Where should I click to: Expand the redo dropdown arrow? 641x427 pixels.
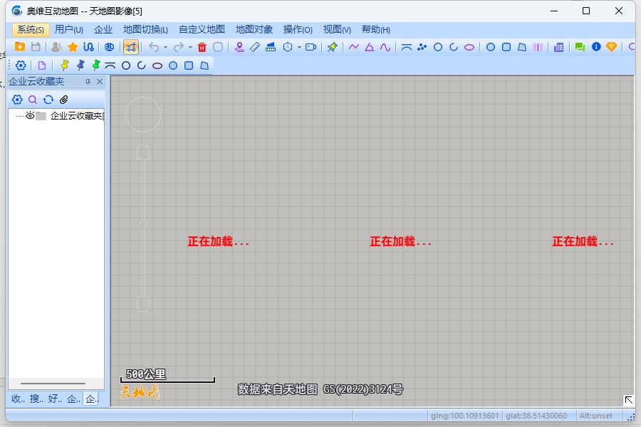(189, 47)
